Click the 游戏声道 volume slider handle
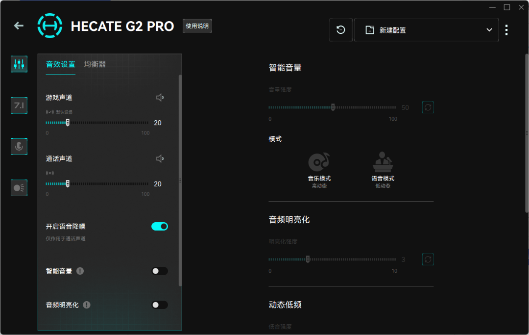This screenshot has width=529, height=335. [x=68, y=123]
